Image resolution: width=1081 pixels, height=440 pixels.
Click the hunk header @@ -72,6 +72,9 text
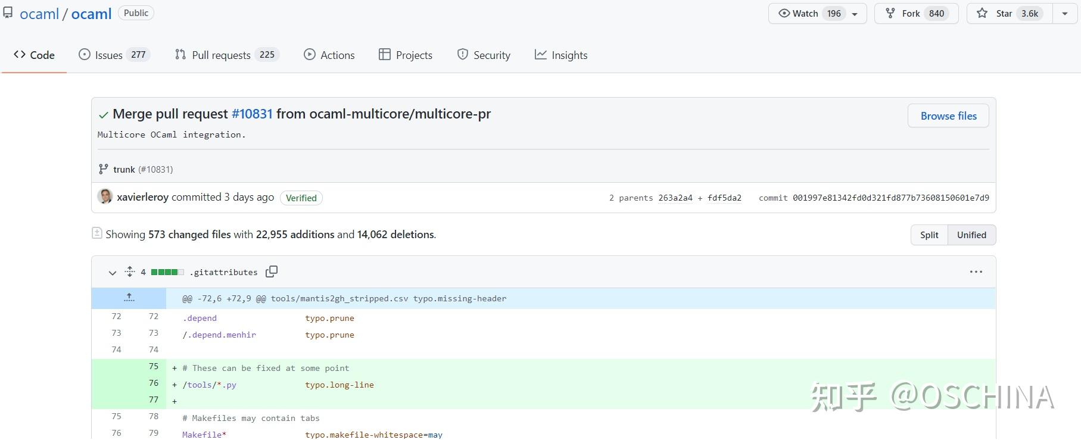[344, 298]
